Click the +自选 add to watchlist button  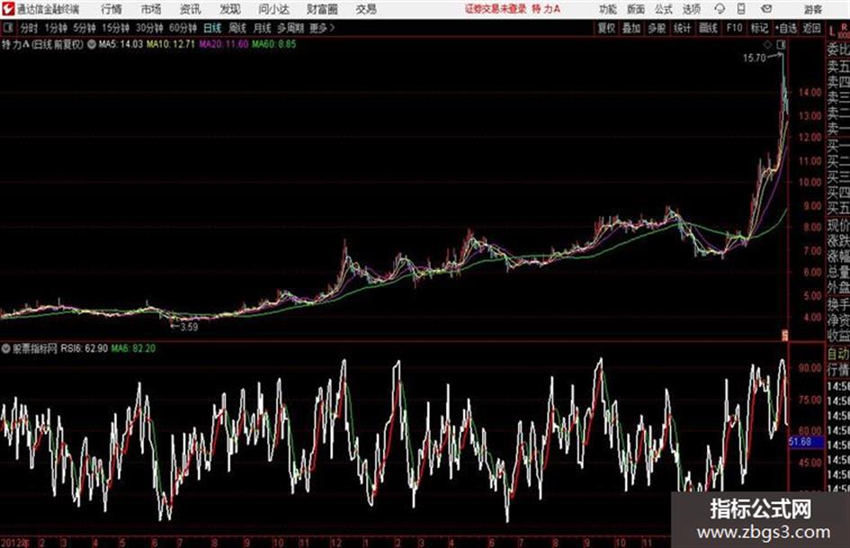click(786, 28)
